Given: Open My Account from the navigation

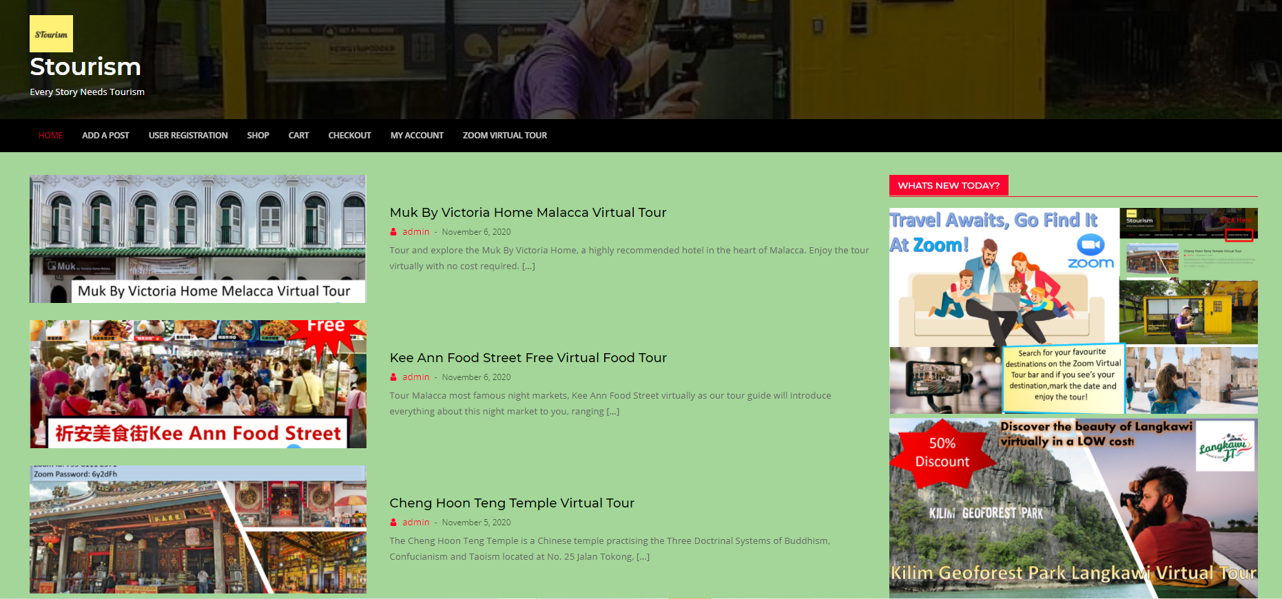Looking at the screenshot, I should [417, 136].
